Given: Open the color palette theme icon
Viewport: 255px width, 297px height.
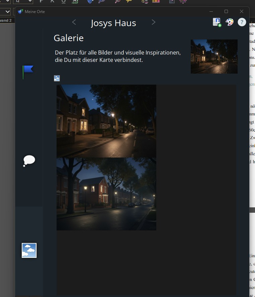Looking at the screenshot, I should point(229,22).
